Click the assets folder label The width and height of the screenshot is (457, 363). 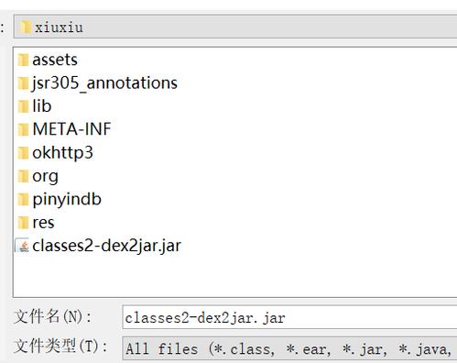click(x=55, y=60)
